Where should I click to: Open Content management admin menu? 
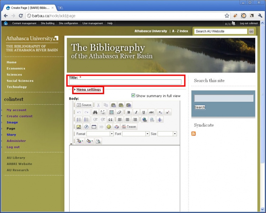click(x=24, y=23)
